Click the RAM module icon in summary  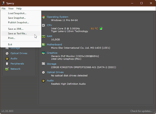(43, 36)
